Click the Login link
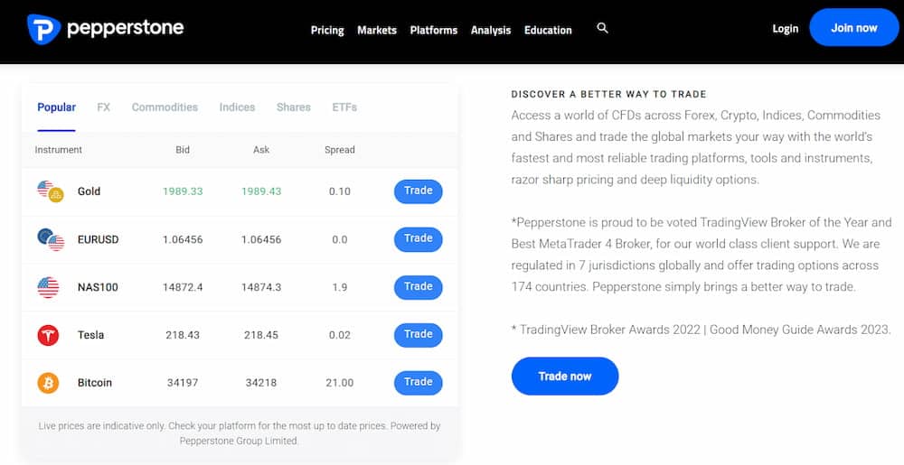This screenshot has height=465, width=904. tap(786, 28)
